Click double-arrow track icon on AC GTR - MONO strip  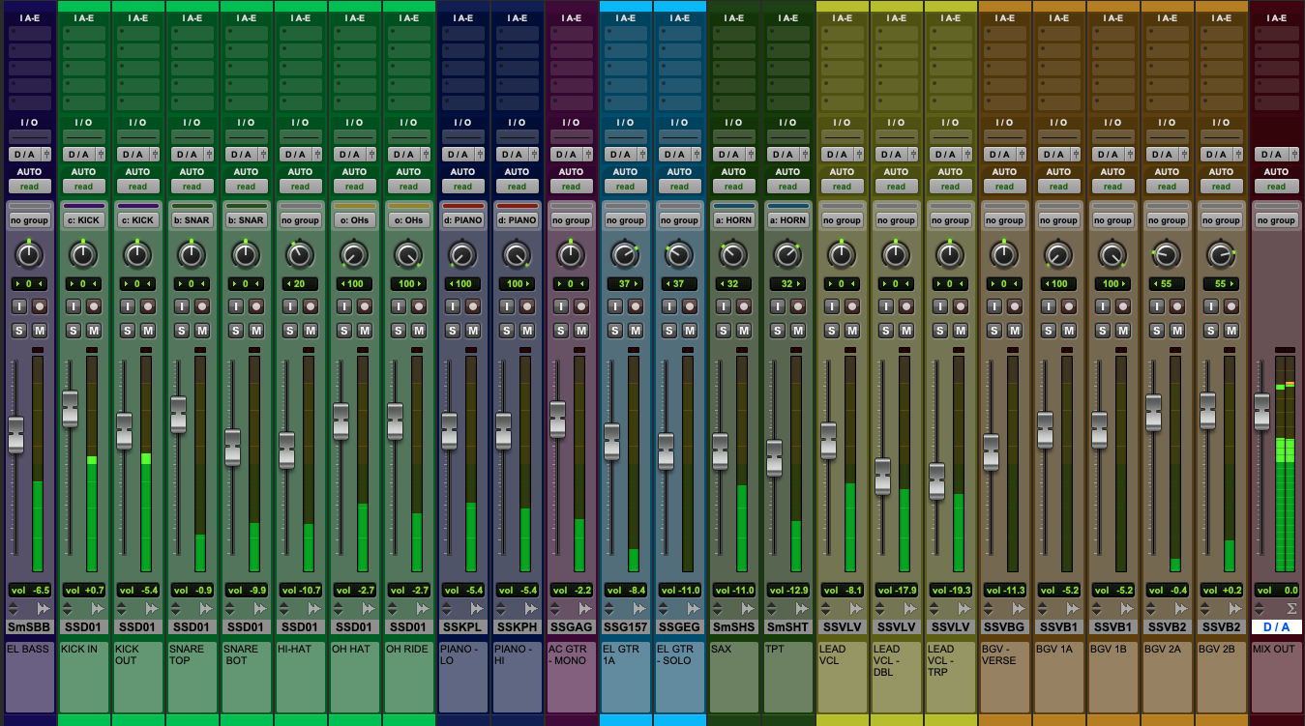(x=585, y=609)
